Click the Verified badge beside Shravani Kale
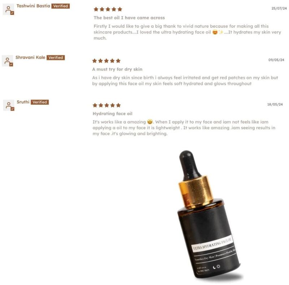This screenshot has height=285, width=289. tap(56, 57)
